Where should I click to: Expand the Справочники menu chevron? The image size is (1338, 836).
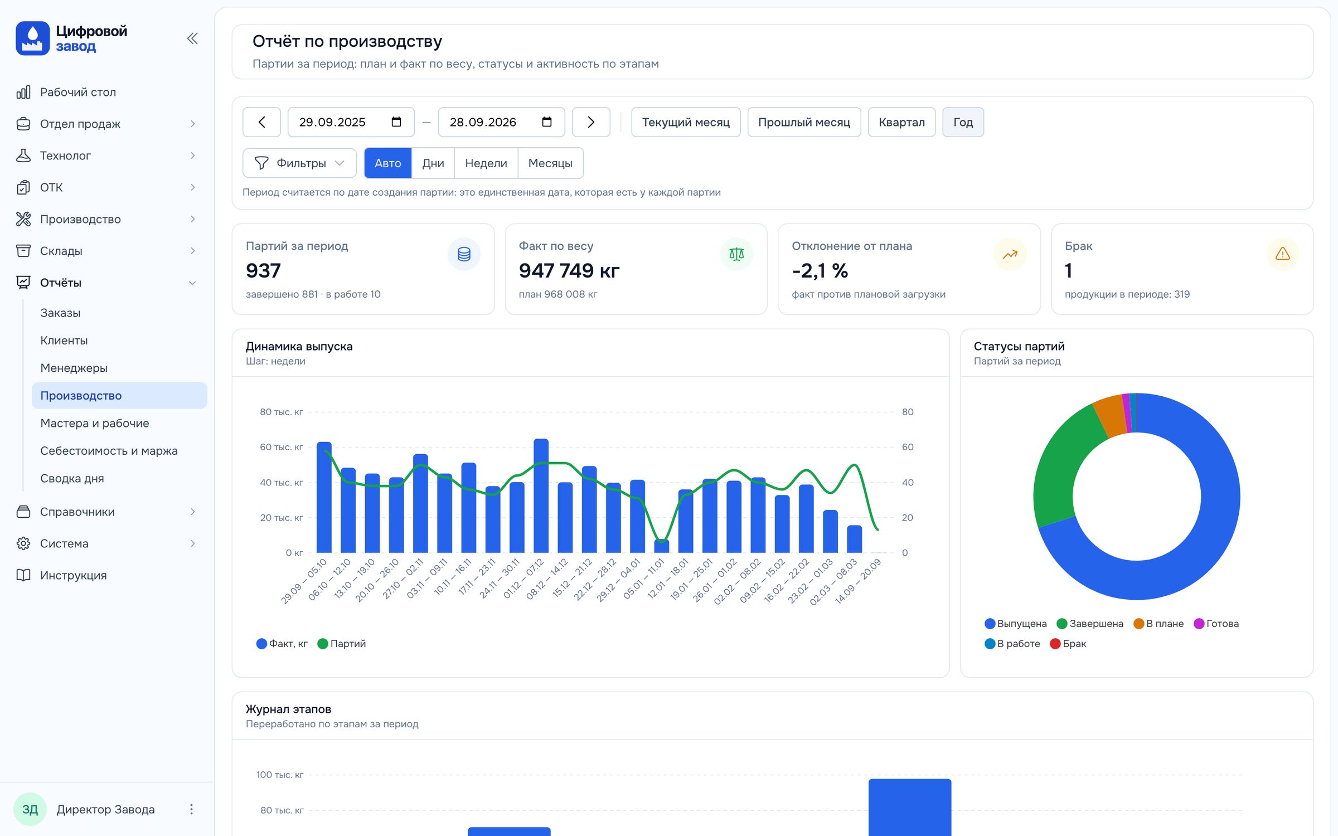[193, 512]
